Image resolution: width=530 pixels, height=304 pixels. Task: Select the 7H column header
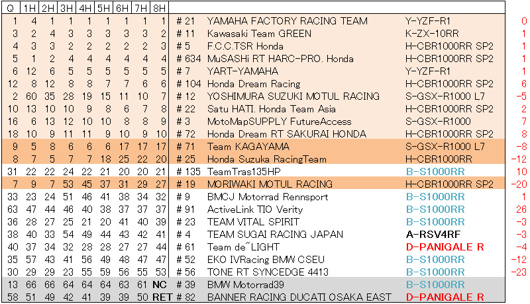coord(140,8)
